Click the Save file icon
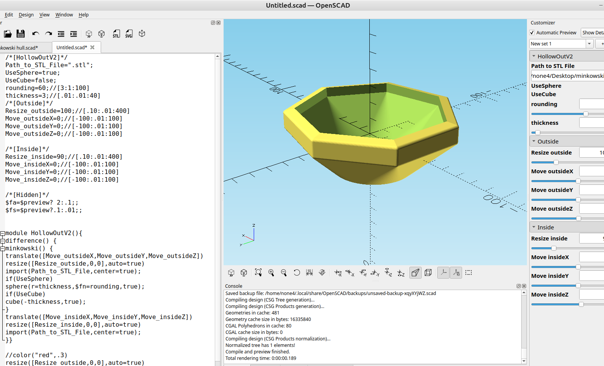 [21, 34]
